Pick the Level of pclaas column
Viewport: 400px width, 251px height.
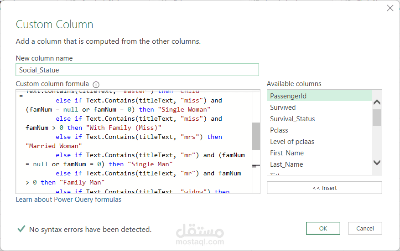(x=292, y=142)
